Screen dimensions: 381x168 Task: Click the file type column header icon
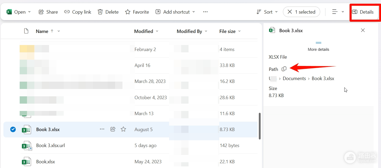tap(26, 31)
